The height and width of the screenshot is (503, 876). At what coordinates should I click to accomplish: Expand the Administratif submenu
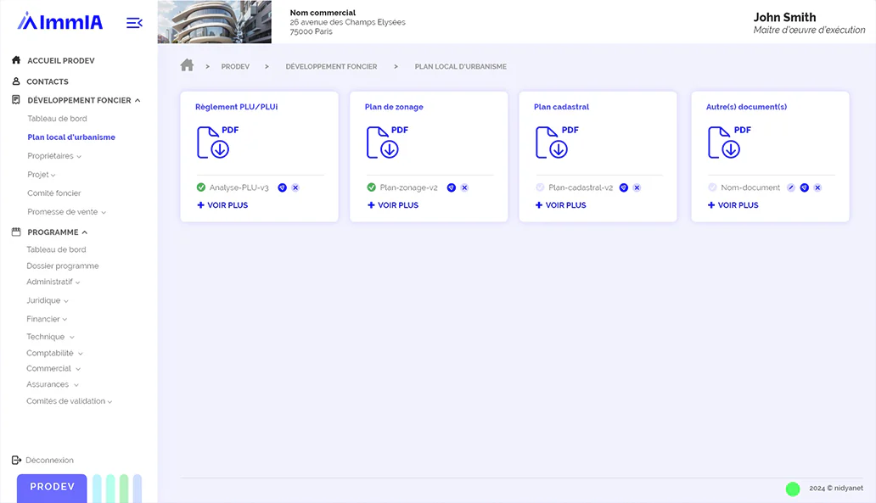(77, 282)
